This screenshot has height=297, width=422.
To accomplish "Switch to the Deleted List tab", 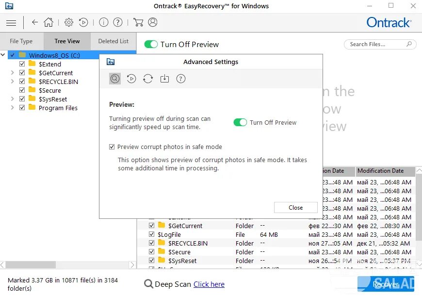I will coord(114,41).
